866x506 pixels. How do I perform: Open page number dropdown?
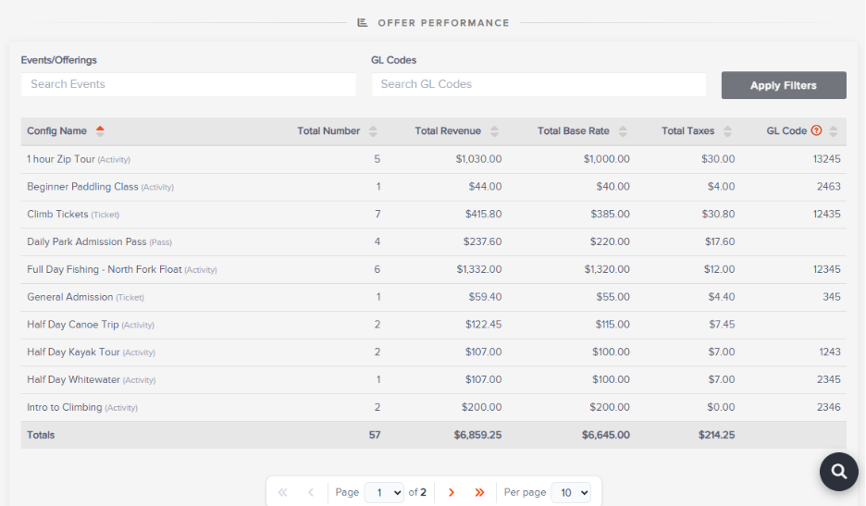[x=384, y=492]
